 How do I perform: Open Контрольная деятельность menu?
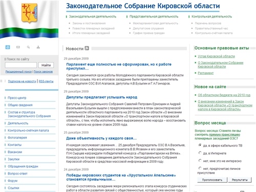coord(211,16)
